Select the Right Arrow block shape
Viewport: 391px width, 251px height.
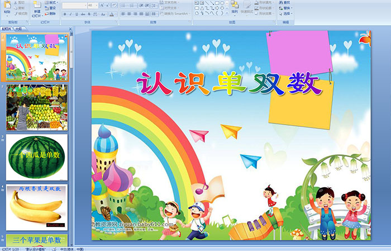coord(217,8)
